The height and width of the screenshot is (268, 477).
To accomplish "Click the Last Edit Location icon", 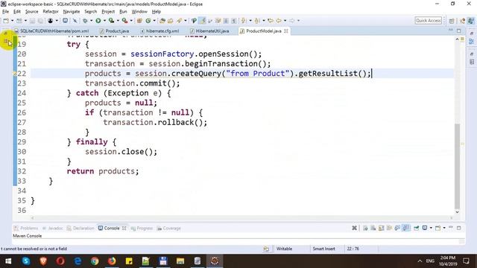I will (x=270, y=21).
